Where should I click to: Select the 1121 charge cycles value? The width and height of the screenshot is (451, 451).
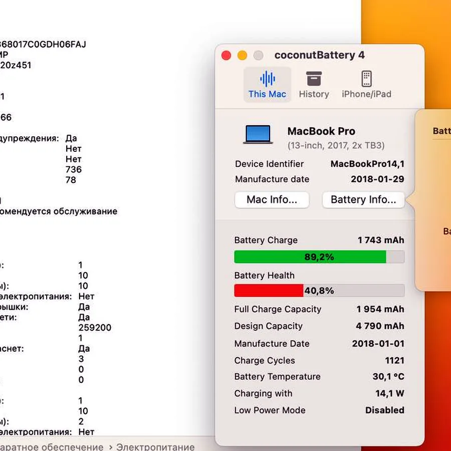[395, 361]
